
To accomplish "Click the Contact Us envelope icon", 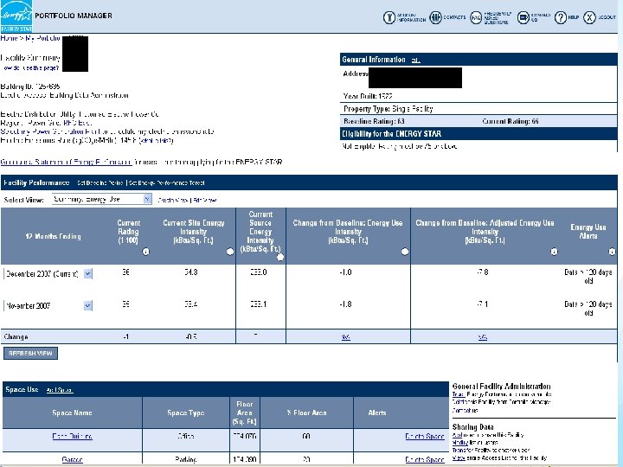I will coord(523,17).
